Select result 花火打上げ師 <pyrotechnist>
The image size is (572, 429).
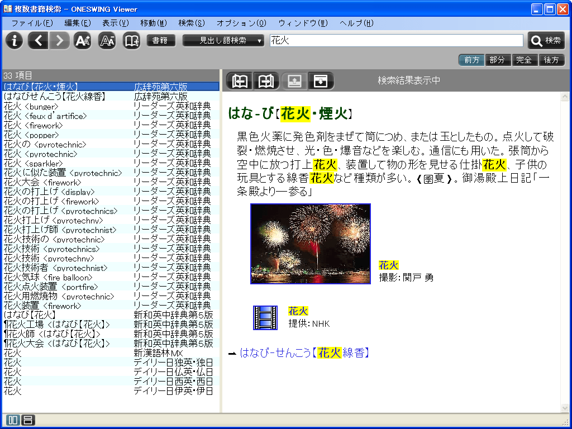pyautogui.click(x=111, y=230)
